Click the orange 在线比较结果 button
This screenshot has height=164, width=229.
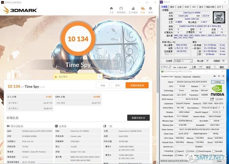coord(137,85)
